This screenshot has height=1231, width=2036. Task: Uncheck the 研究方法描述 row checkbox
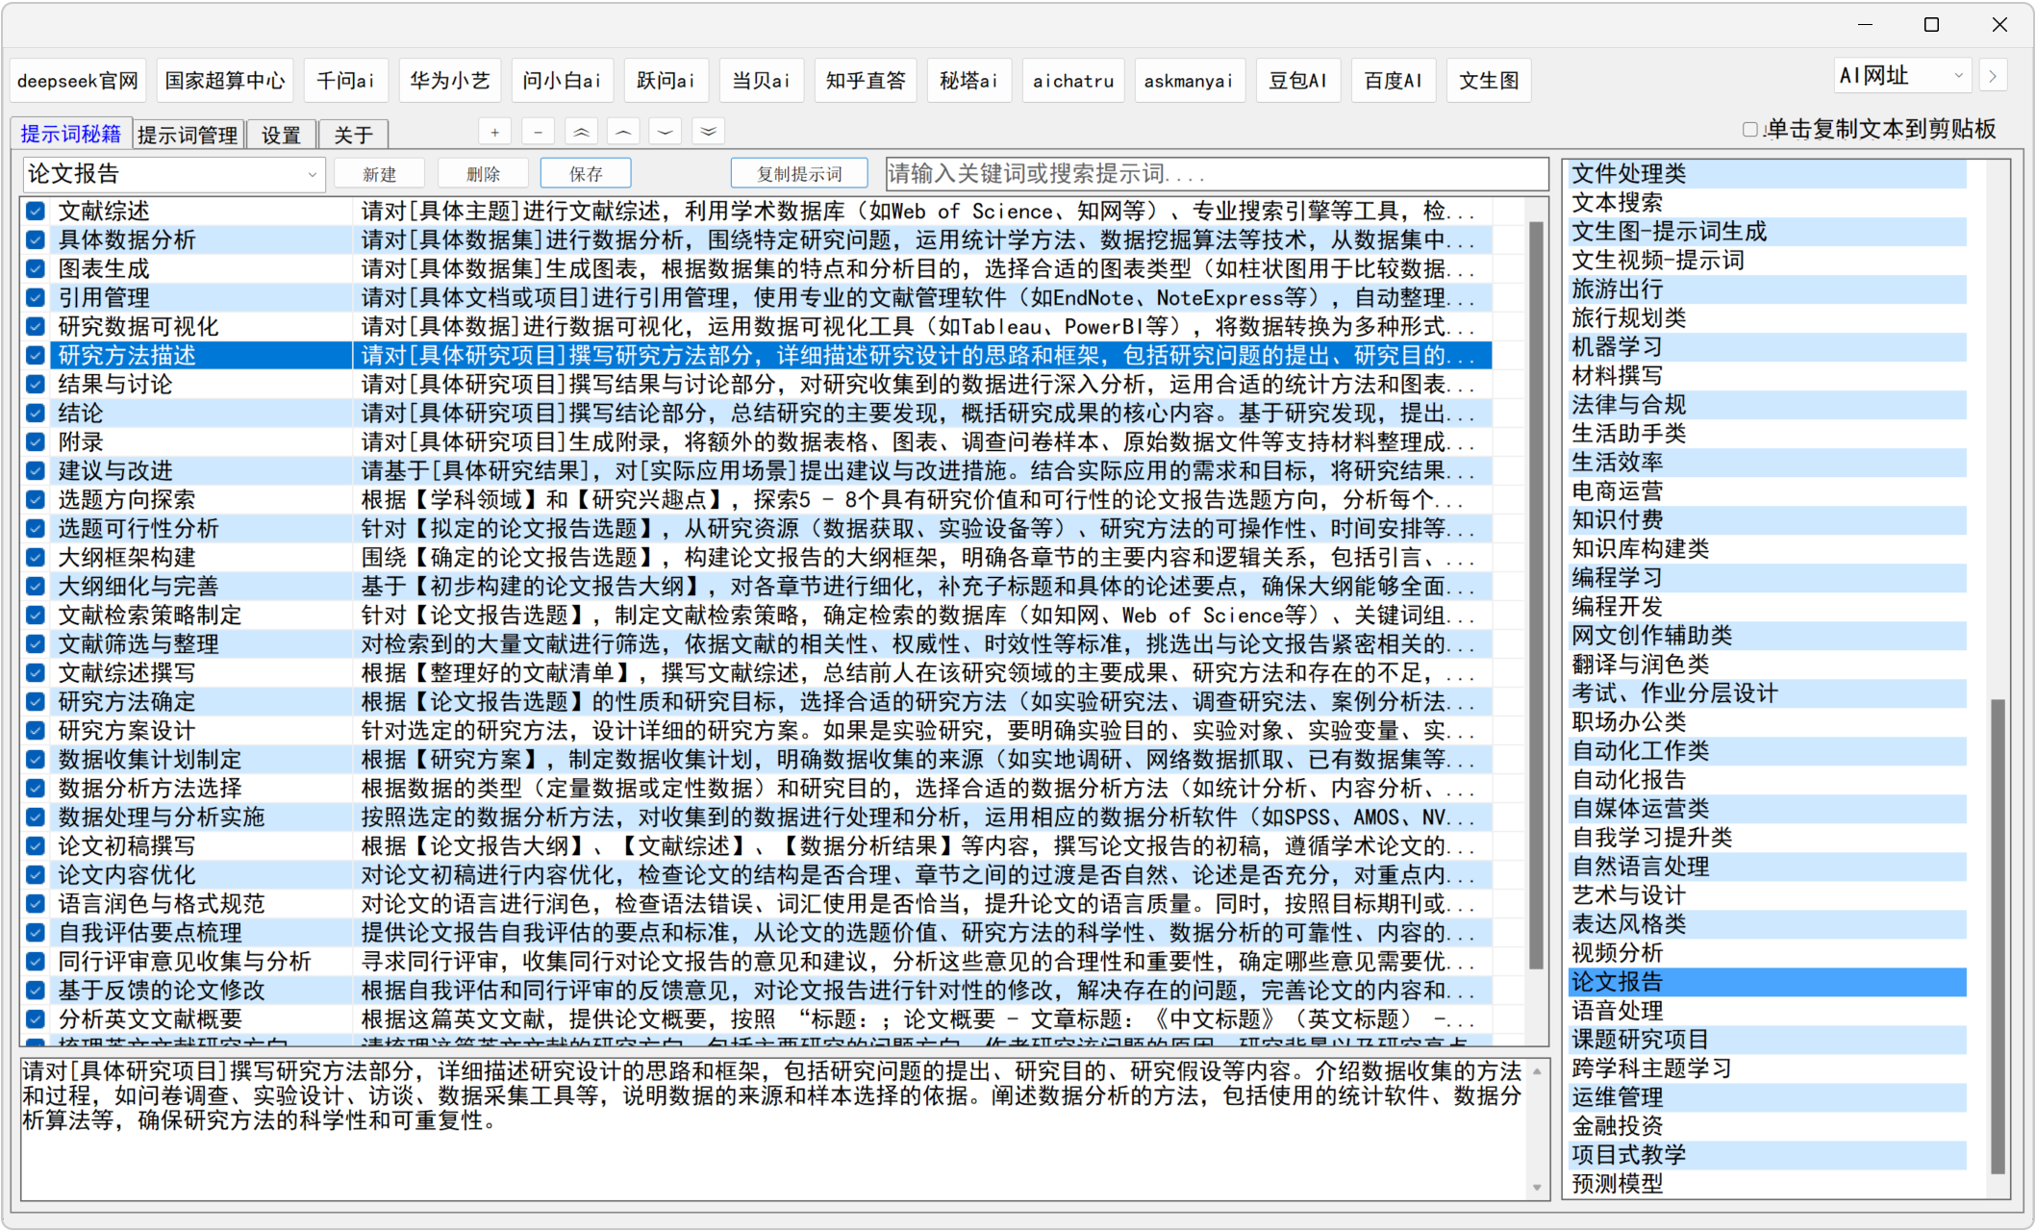click(36, 356)
